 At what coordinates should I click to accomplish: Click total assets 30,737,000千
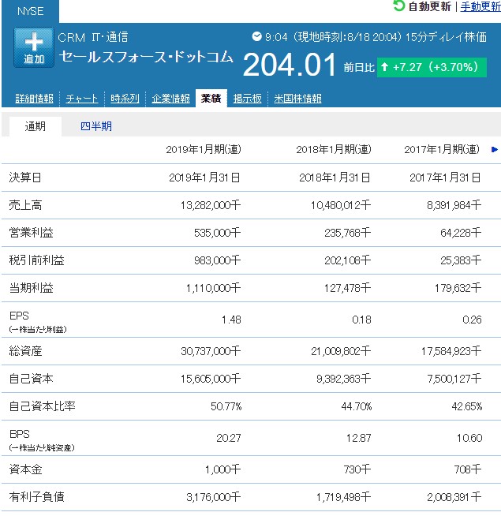[x=211, y=351]
